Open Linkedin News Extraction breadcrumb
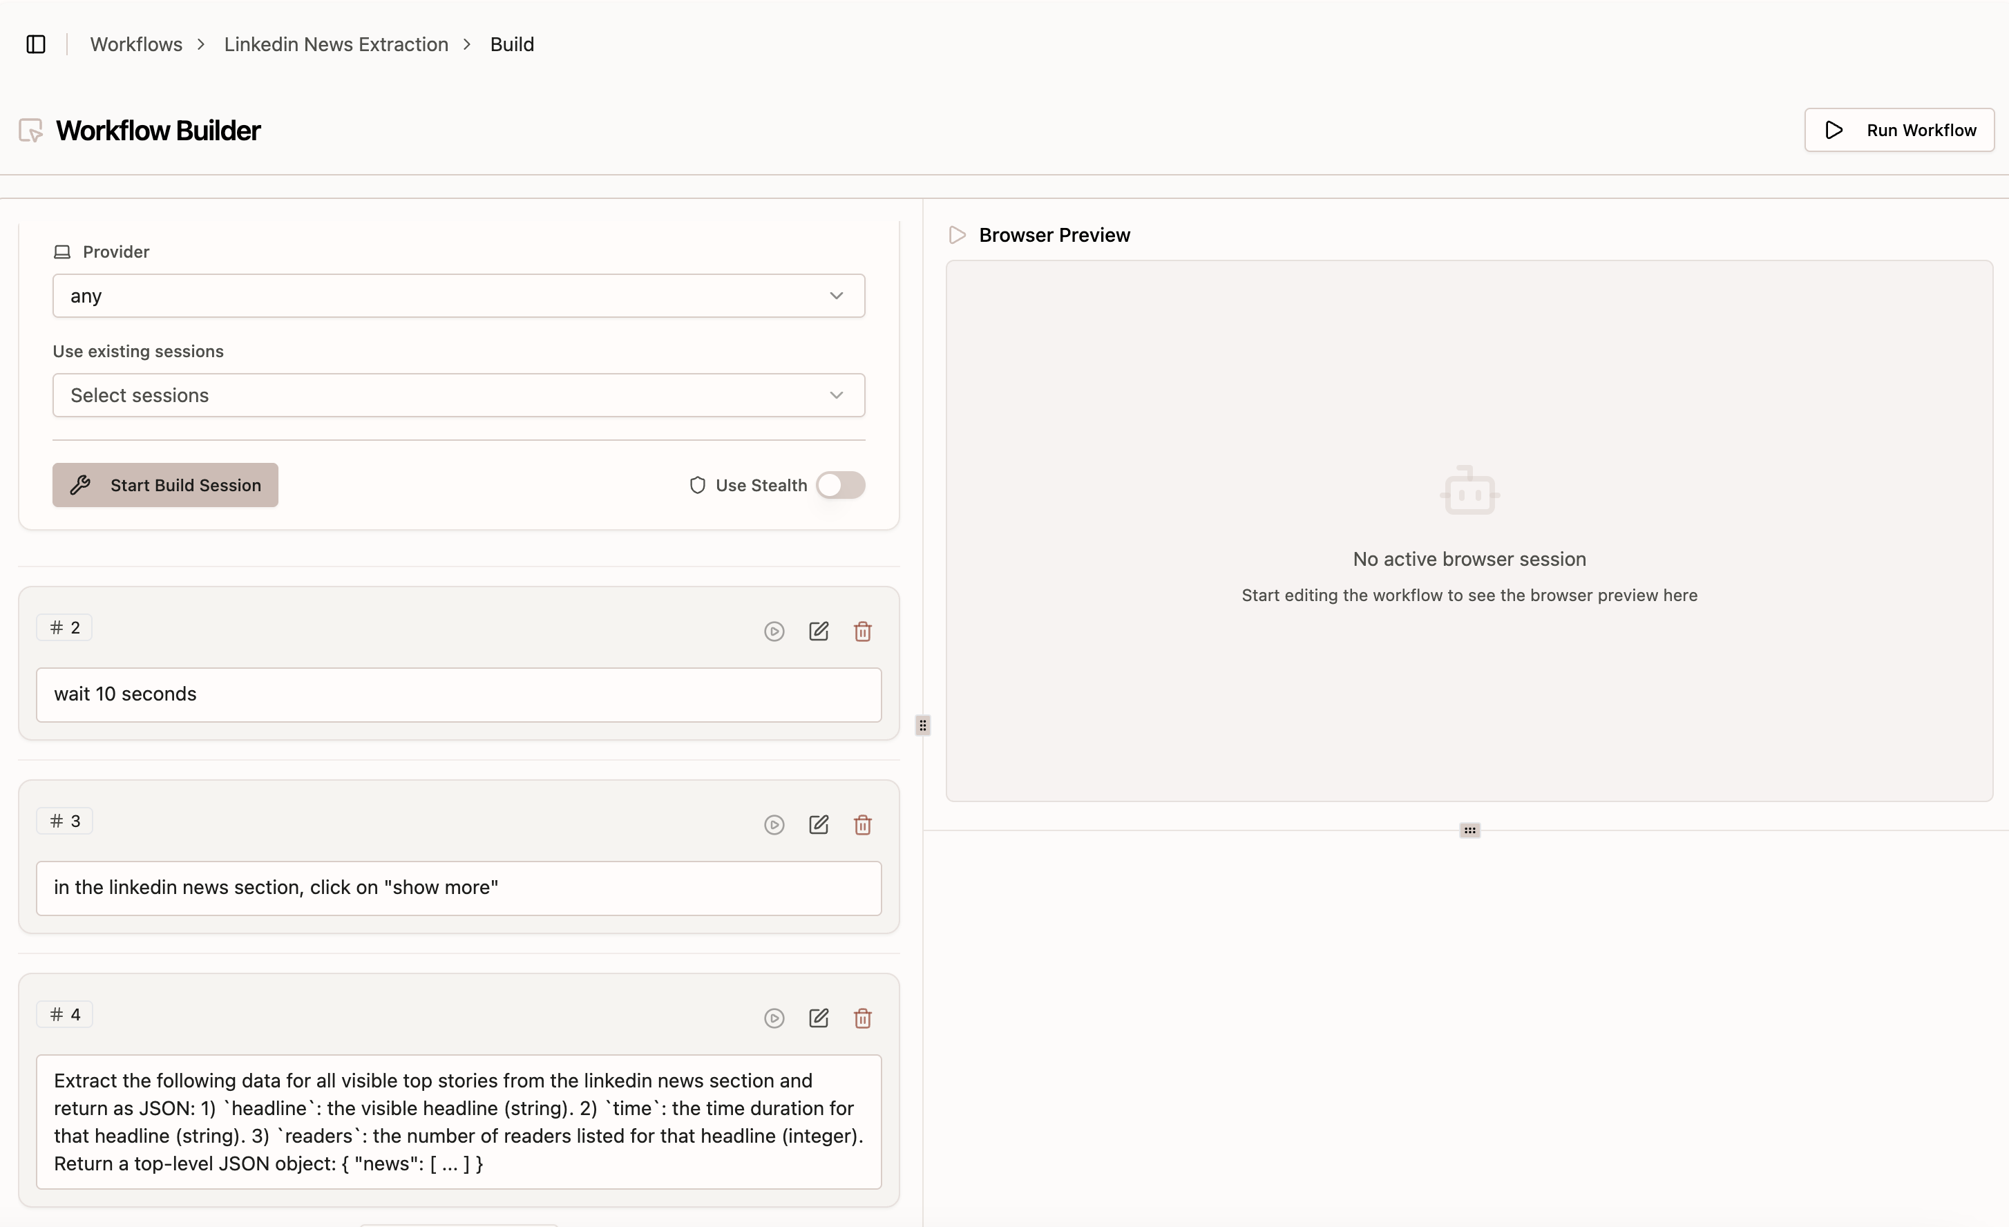The height and width of the screenshot is (1227, 2009). (336, 44)
